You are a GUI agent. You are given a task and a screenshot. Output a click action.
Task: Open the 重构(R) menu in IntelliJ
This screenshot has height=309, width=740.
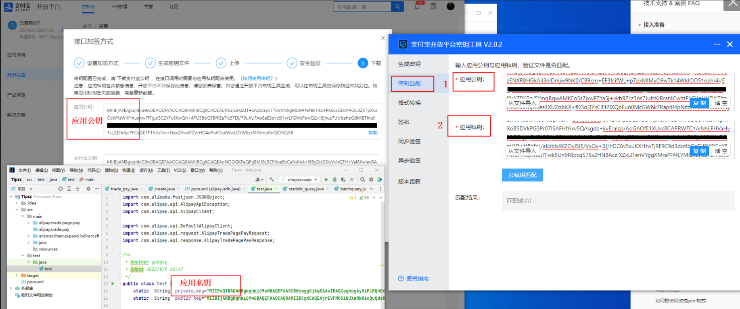(x=111, y=170)
